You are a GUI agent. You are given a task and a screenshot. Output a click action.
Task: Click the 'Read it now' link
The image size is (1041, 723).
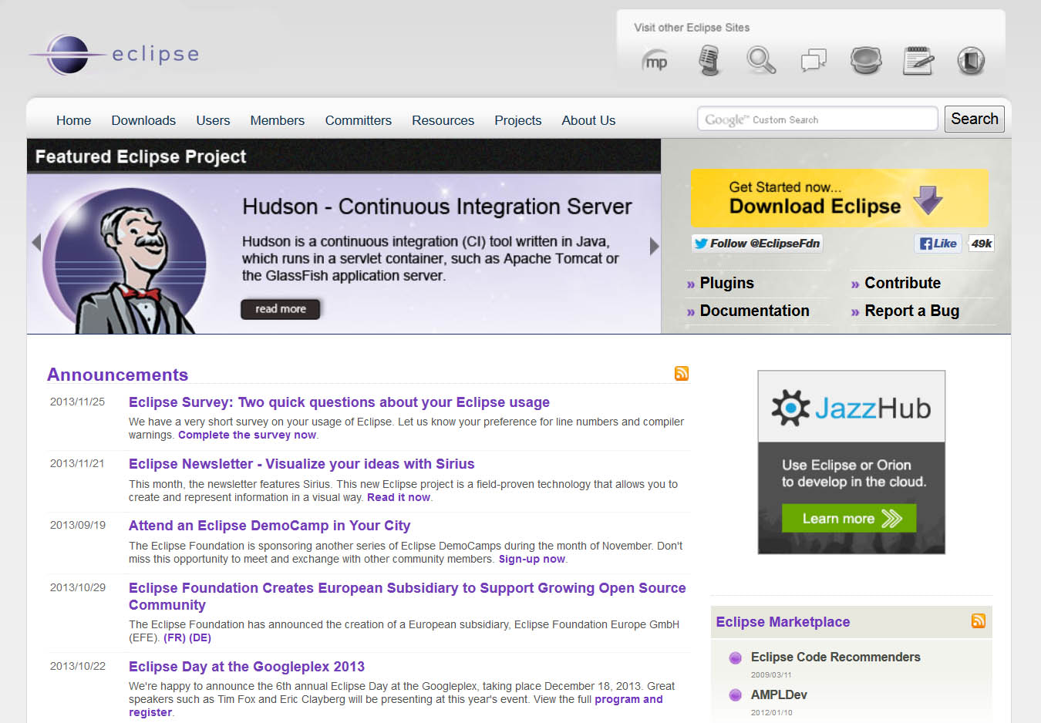click(x=399, y=497)
